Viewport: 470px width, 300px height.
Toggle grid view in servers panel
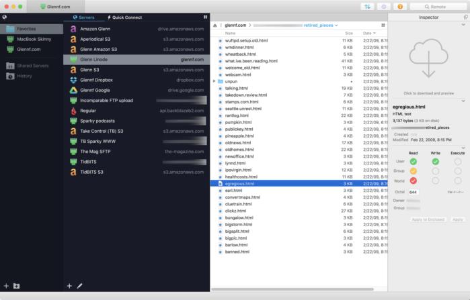click(x=205, y=17)
